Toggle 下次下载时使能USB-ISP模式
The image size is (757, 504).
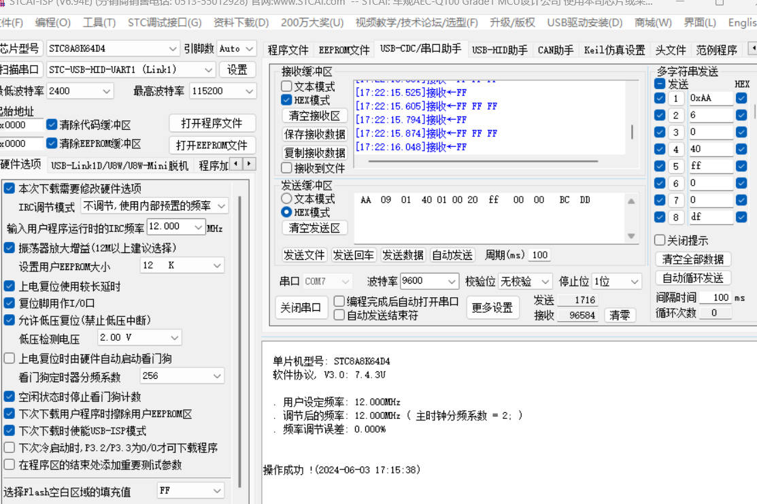(x=9, y=430)
